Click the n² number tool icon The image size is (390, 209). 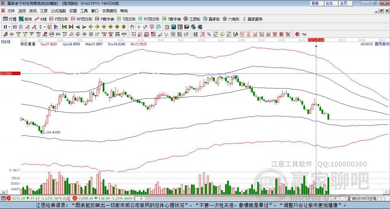click(65, 35)
